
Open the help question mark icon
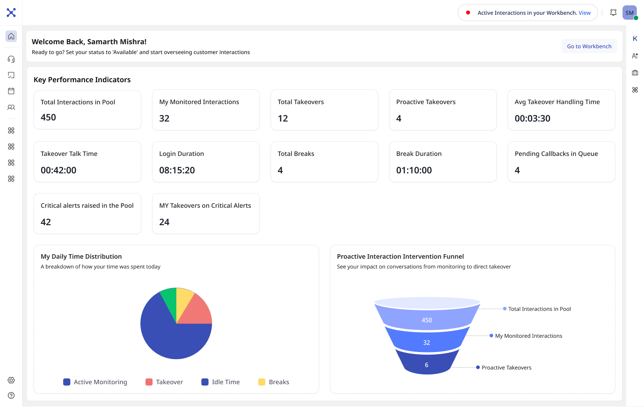pyautogui.click(x=11, y=395)
